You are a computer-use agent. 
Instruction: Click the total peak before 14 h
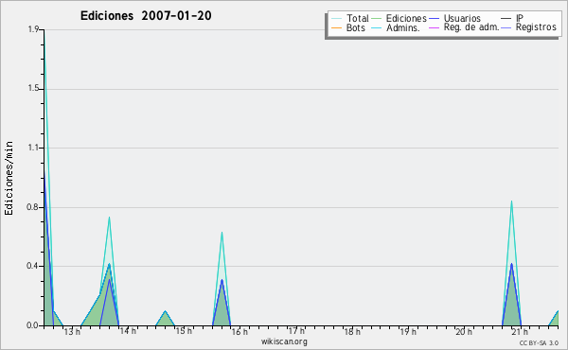pyautogui.click(x=109, y=218)
